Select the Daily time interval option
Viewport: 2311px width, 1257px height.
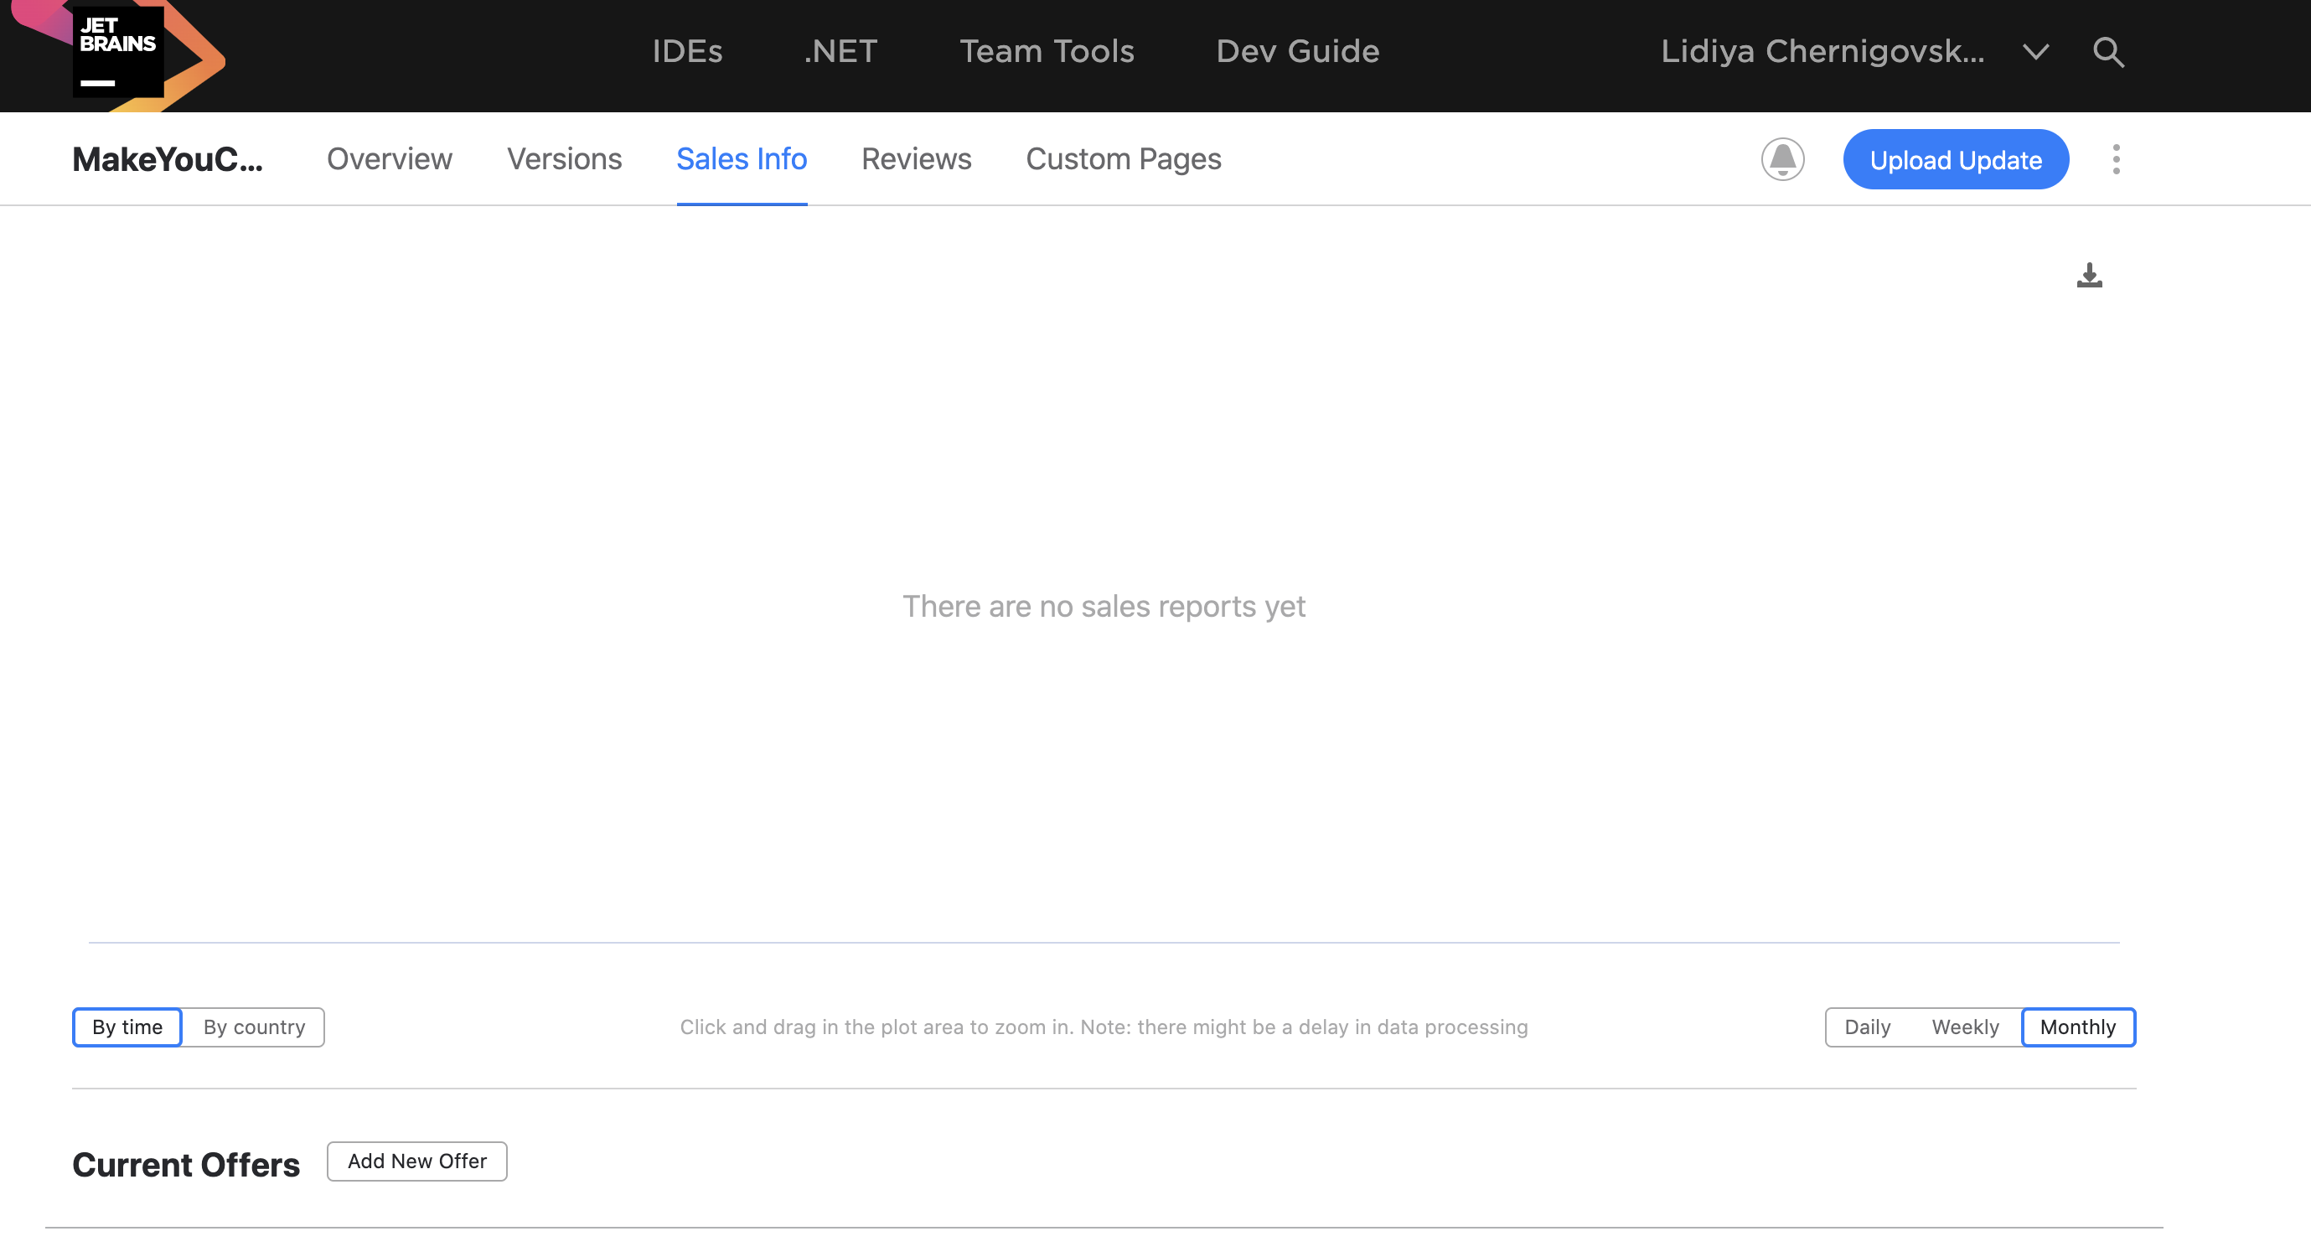click(1867, 1027)
